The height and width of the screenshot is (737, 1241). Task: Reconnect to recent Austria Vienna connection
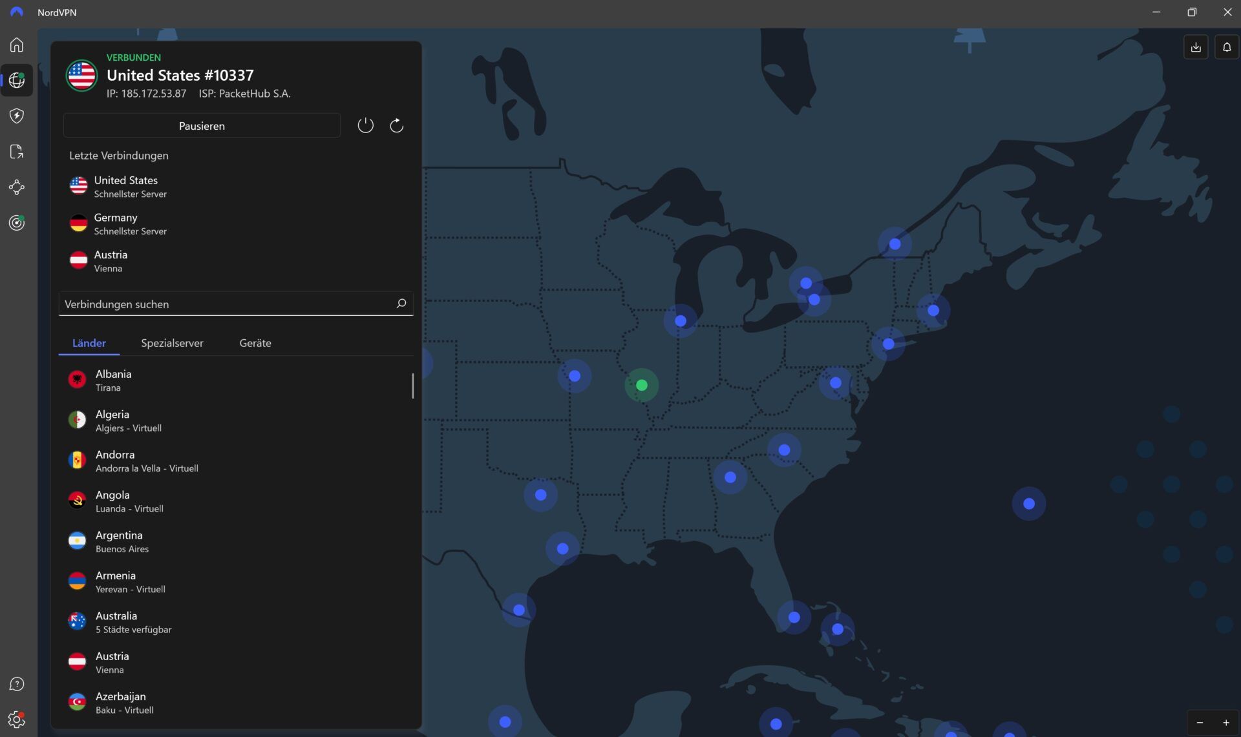(x=236, y=261)
